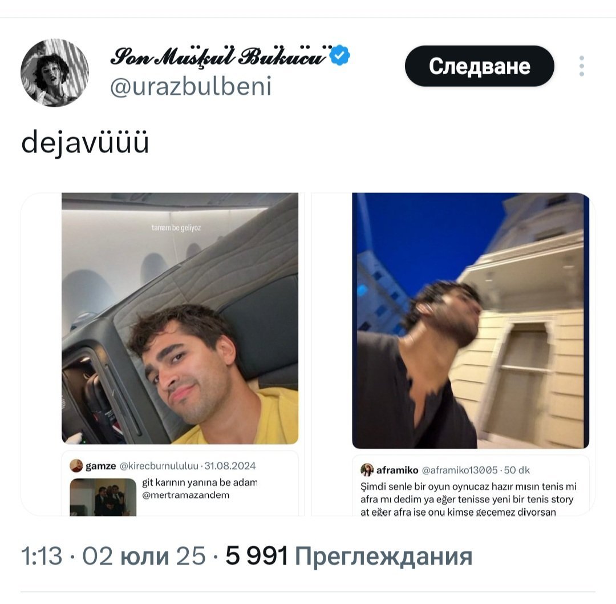Click the aframiko user avatar icon
The width and height of the screenshot is (616, 604).
367,470
